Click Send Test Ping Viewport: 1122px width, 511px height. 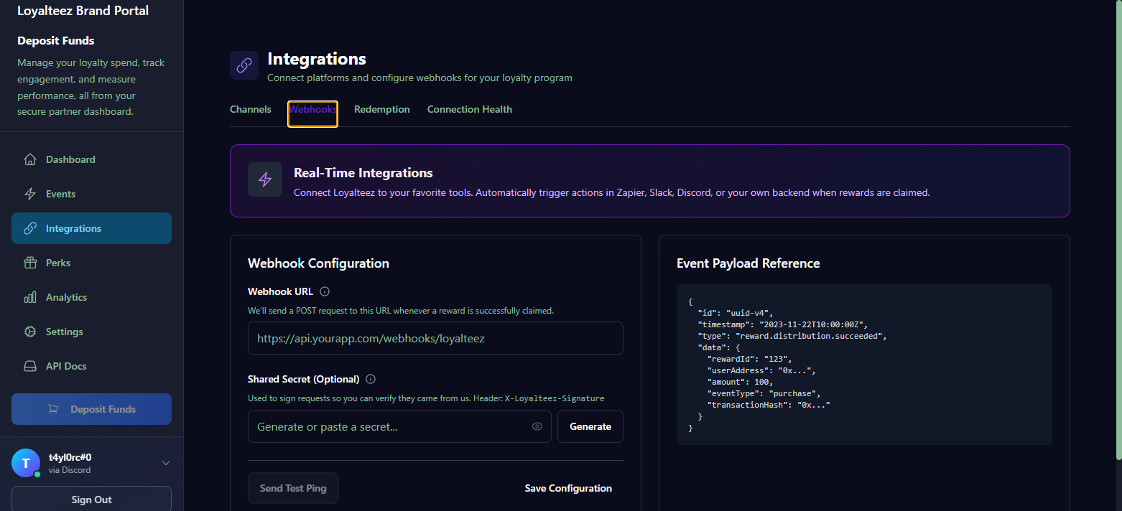(293, 488)
